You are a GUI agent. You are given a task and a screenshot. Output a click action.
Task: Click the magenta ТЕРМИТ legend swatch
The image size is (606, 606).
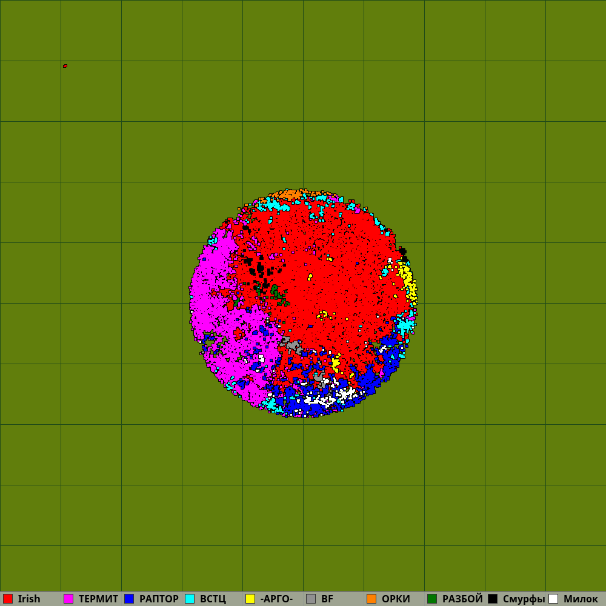[68, 599]
